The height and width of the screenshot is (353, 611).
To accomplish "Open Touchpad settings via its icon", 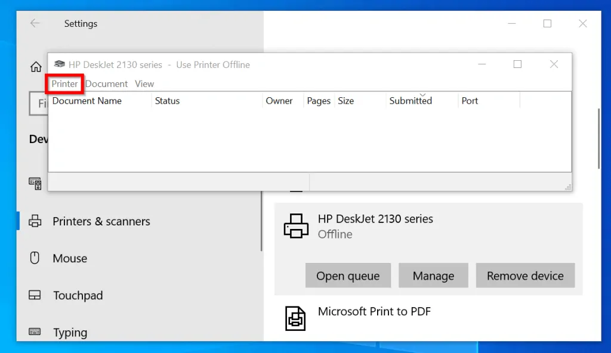I will [35, 295].
